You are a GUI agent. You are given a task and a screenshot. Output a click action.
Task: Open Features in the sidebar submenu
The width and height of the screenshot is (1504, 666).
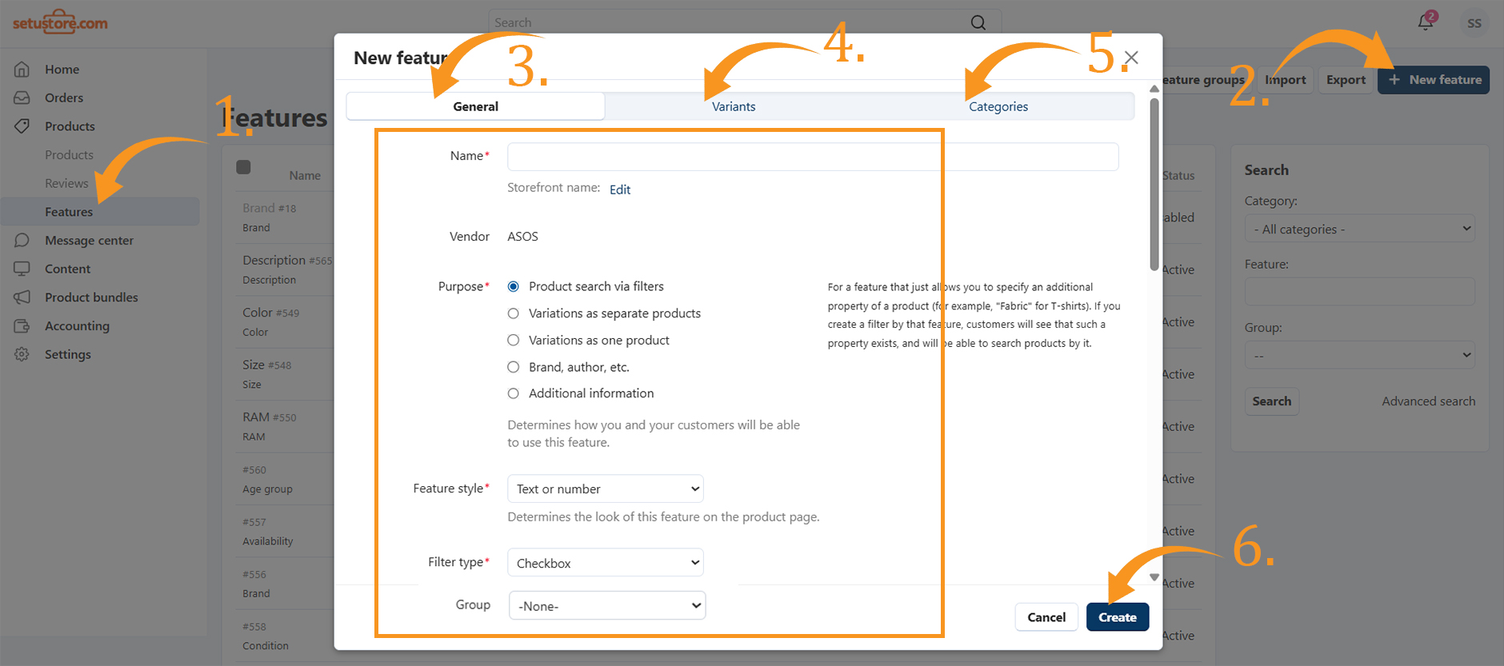[x=69, y=212]
